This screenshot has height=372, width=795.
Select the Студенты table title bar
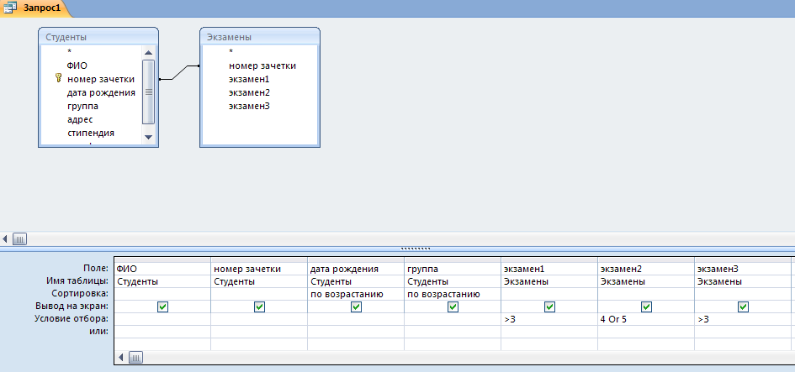click(x=98, y=37)
